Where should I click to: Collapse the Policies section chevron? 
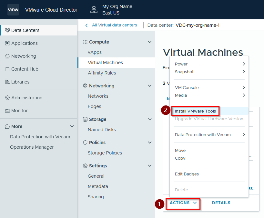pos(150,143)
